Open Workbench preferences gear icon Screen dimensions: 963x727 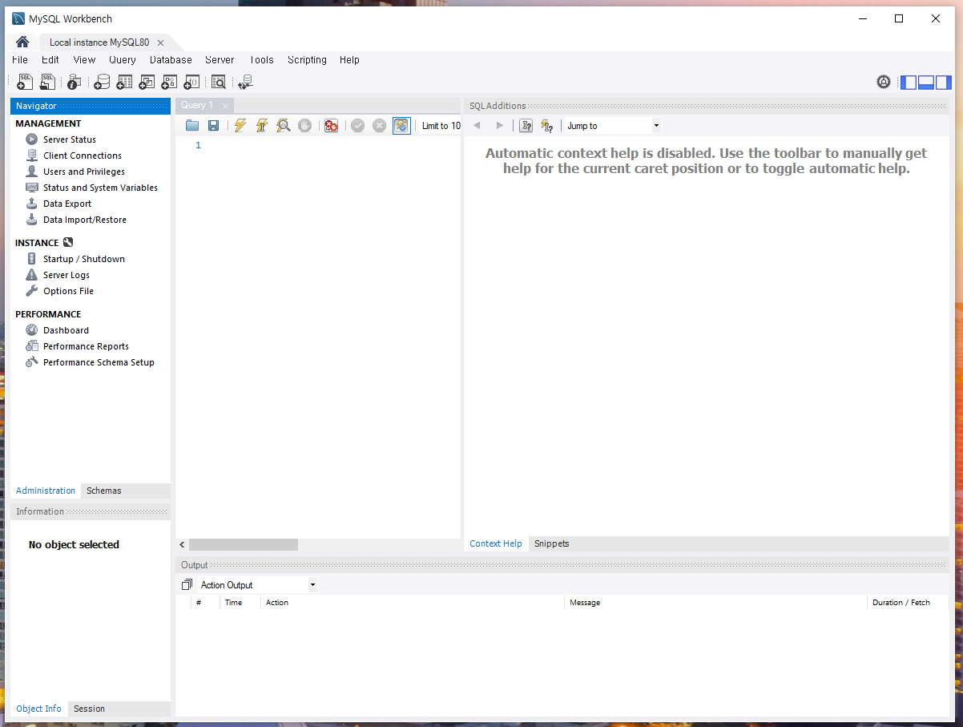[x=884, y=82]
